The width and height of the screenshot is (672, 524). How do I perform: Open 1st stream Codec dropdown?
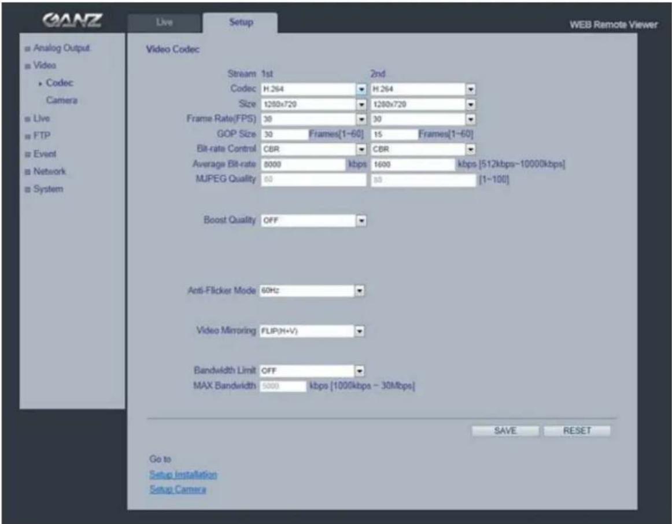[x=313, y=89]
